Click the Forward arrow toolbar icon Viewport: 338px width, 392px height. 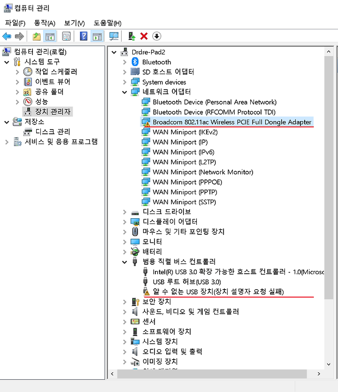coord(19,37)
